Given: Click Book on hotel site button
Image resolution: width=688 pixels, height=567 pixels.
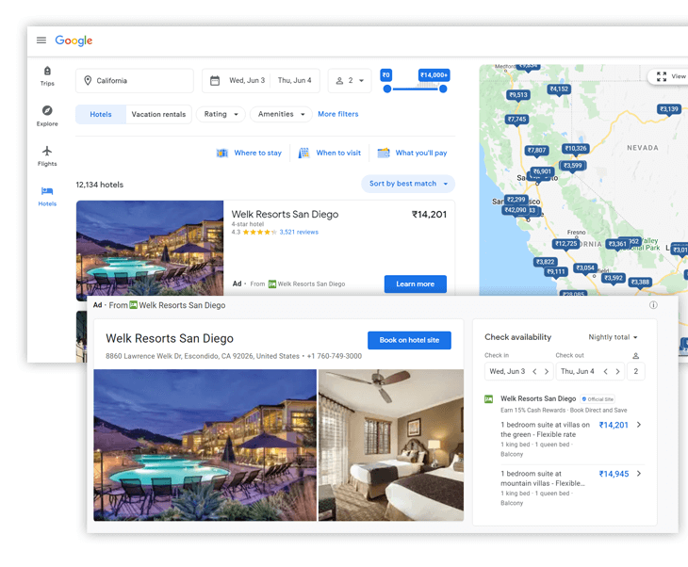Looking at the screenshot, I should click(x=409, y=340).
